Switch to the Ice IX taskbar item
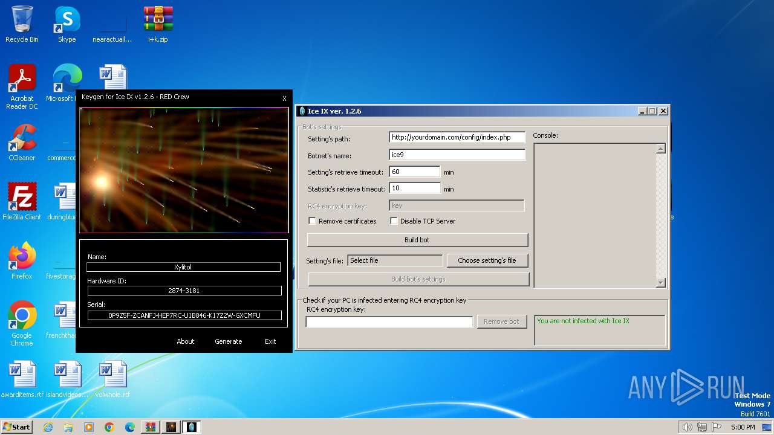774x435 pixels. [x=192, y=427]
